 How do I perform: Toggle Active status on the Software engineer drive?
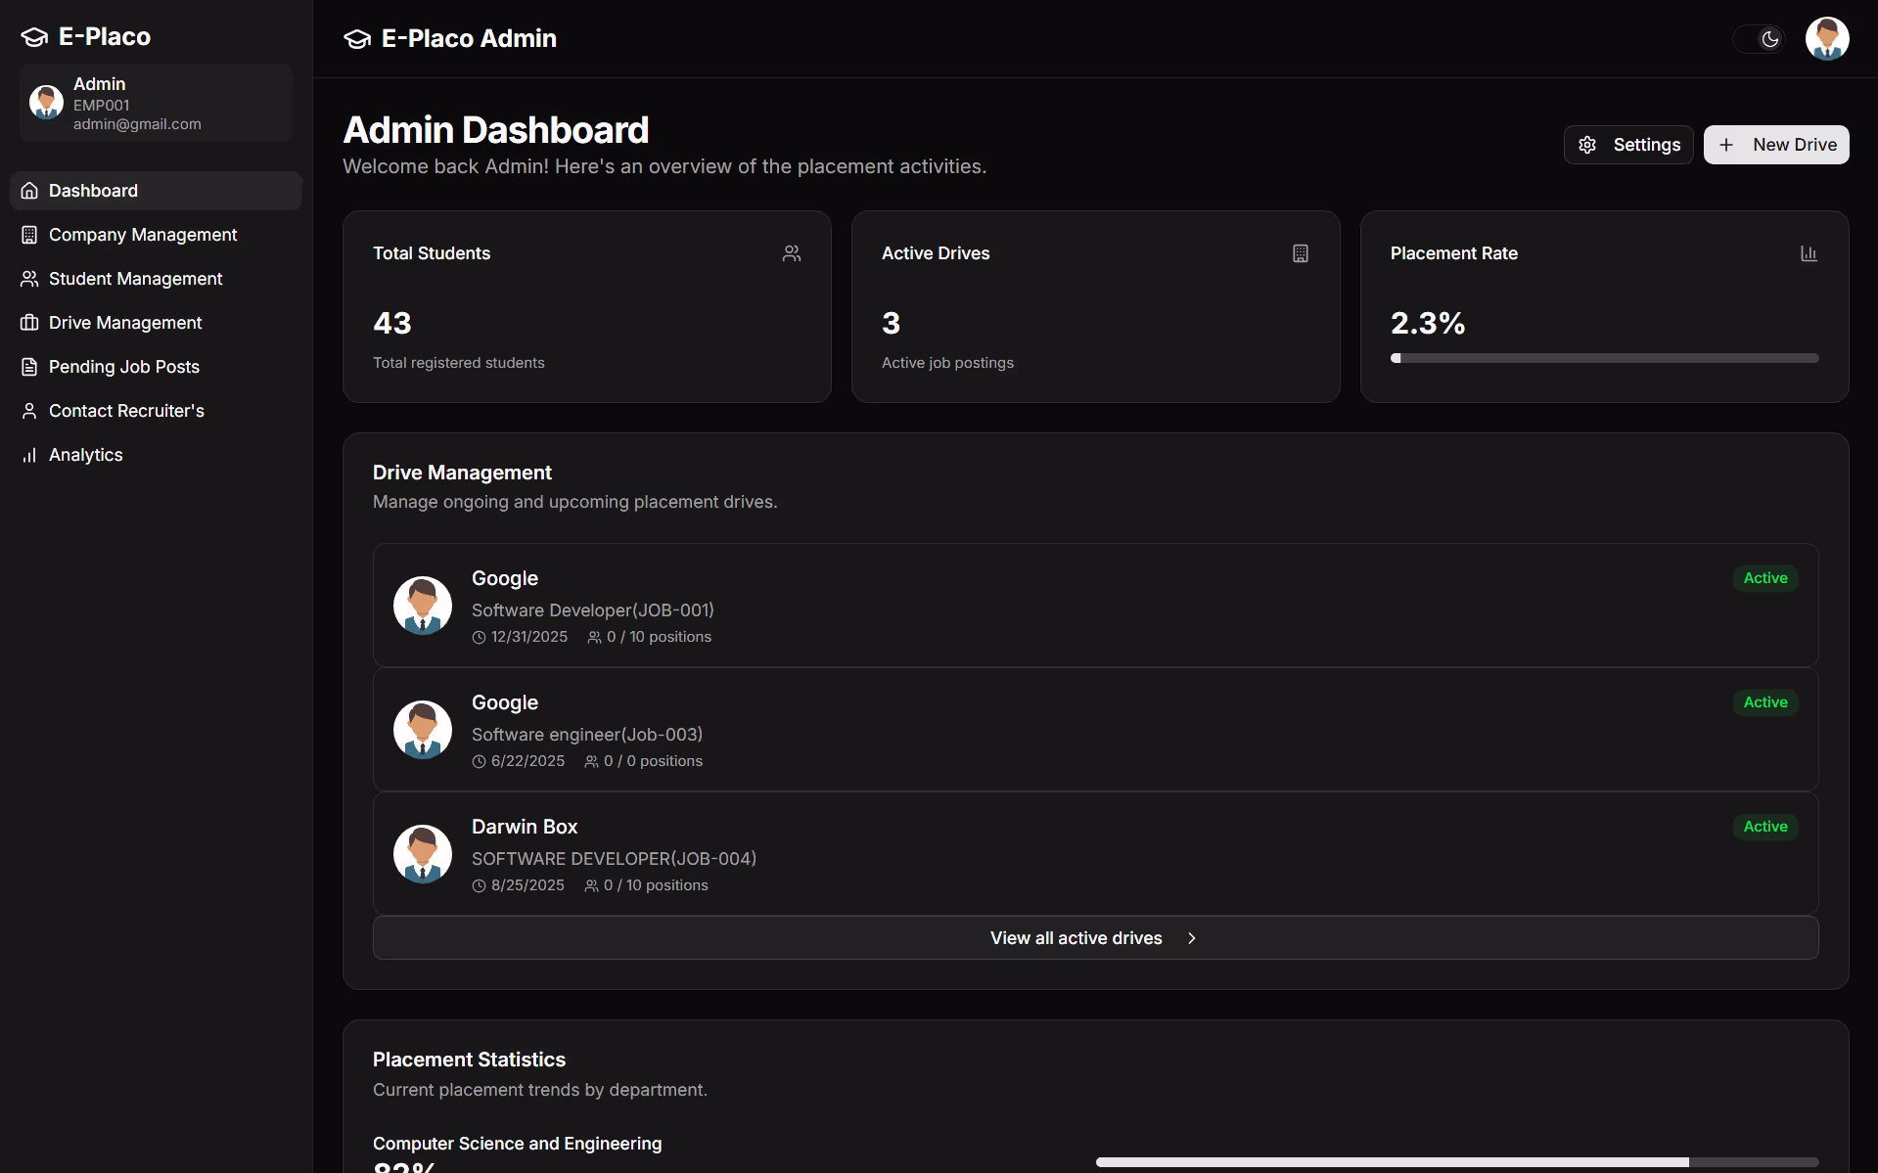[x=1764, y=702]
